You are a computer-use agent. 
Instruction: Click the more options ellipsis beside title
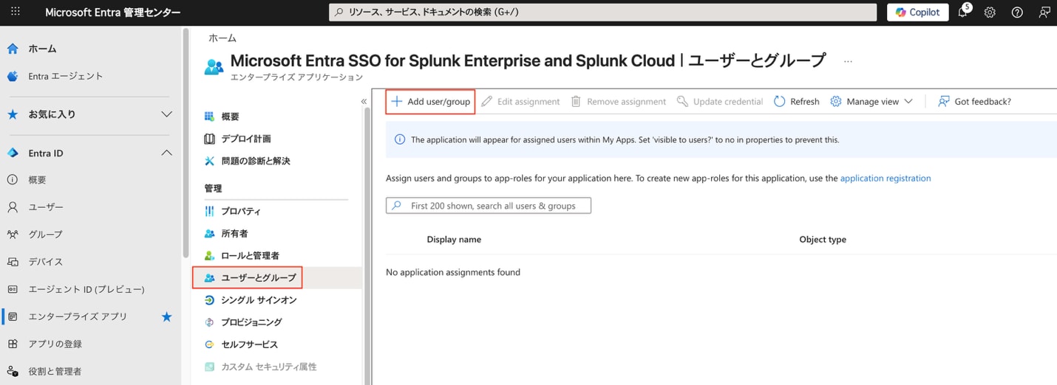tap(848, 61)
